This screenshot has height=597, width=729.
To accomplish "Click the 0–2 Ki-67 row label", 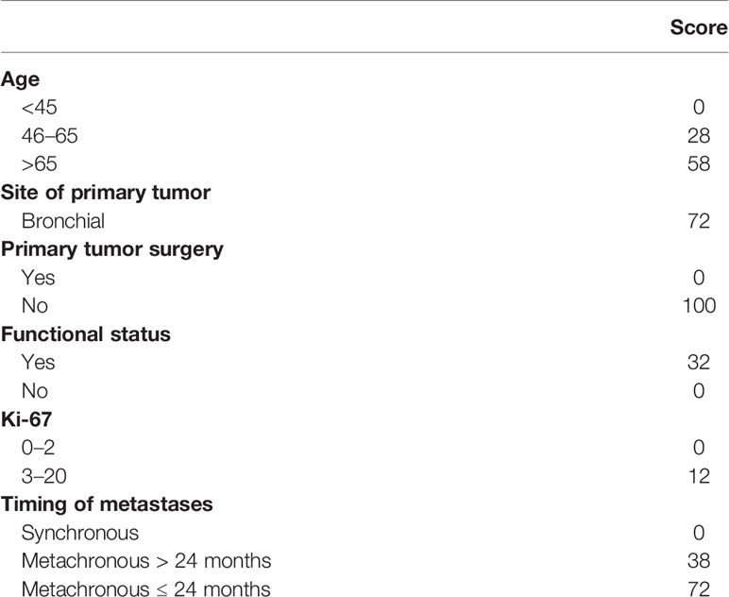I will coord(38,448).
